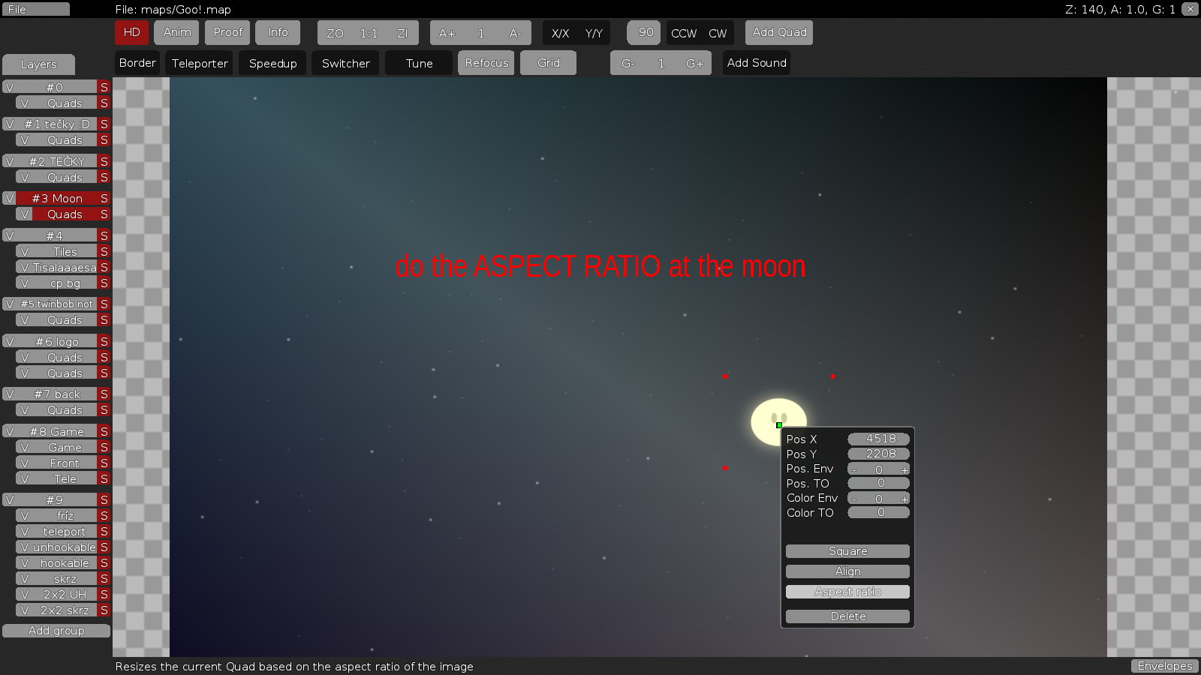
Task: Toggle Proof mode to check map borders
Action: (x=227, y=32)
